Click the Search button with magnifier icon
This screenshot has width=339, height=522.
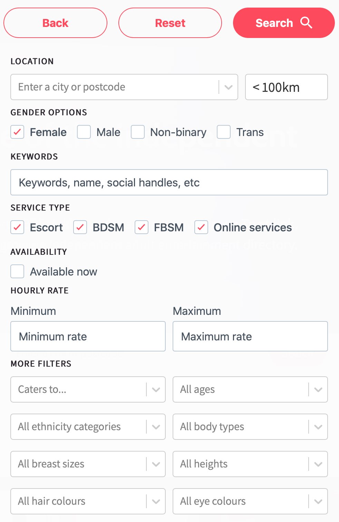pyautogui.click(x=284, y=23)
